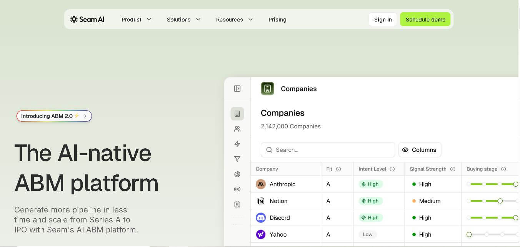This screenshot has width=520, height=247.
Task: Select the Discord company name
Action: (x=280, y=218)
